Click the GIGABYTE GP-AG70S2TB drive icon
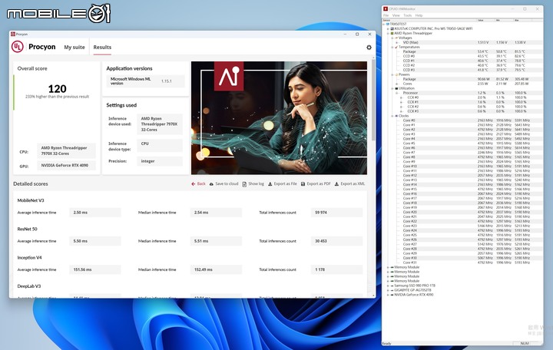Viewport: 553px width, 350px height. click(x=392, y=290)
